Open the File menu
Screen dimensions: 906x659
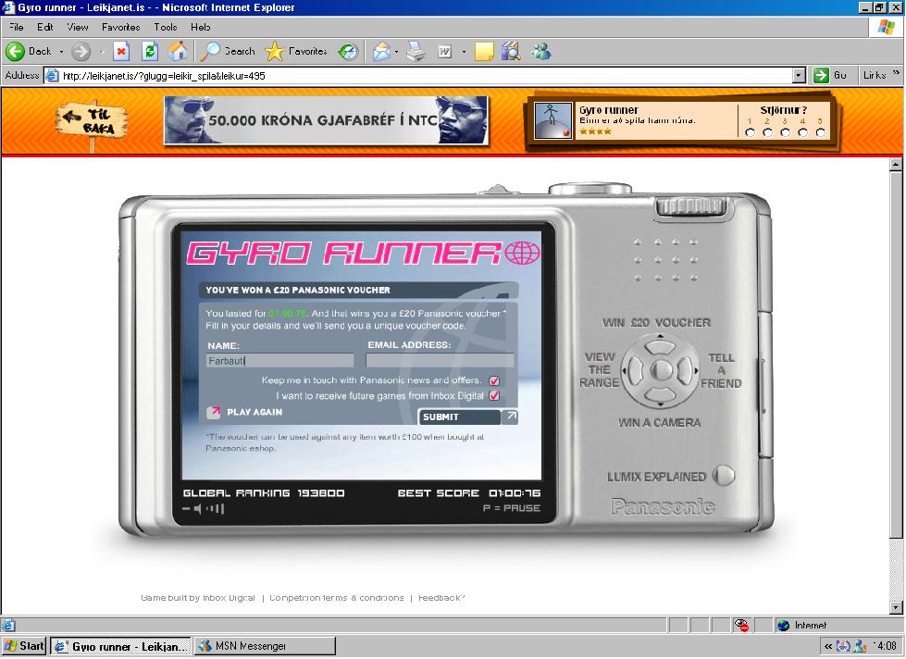[16, 27]
